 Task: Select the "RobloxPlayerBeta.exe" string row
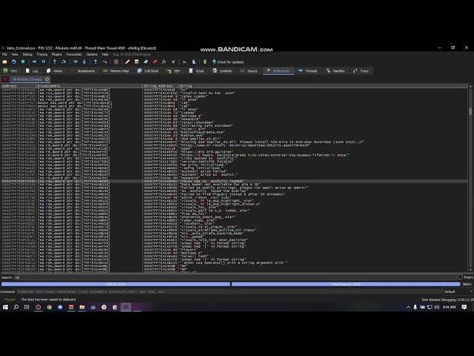click(x=234, y=132)
